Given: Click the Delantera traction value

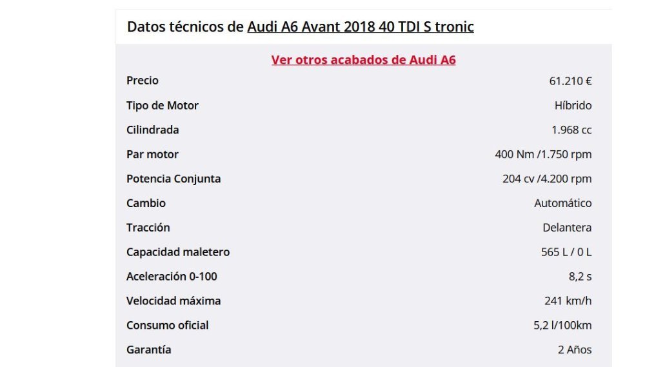Looking at the screenshot, I should (567, 228).
